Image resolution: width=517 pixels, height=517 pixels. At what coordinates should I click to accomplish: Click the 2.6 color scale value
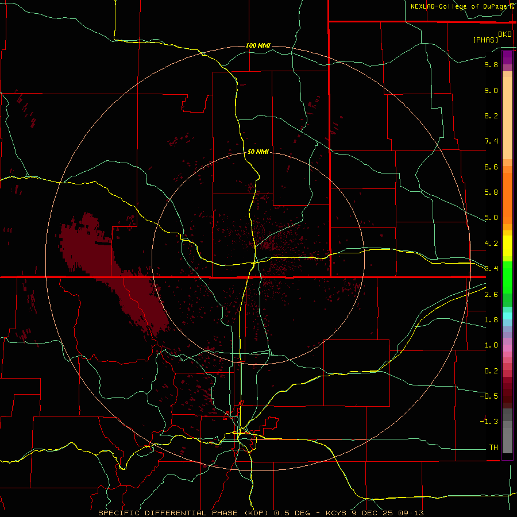point(491,295)
